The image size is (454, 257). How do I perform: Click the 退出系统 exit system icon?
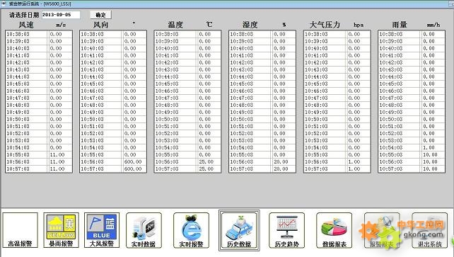[430, 230]
